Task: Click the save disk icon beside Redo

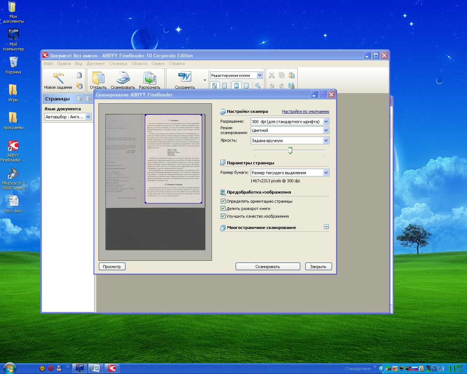Action: click(292, 85)
